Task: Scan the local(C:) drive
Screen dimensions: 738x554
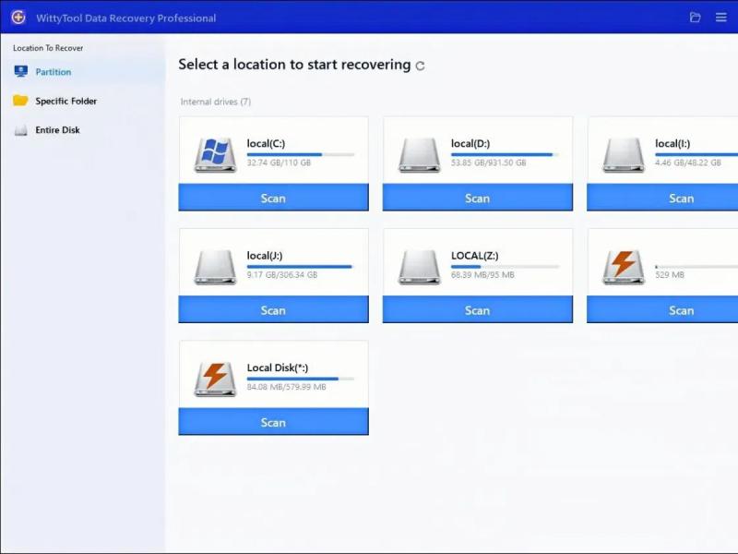Action: [273, 198]
